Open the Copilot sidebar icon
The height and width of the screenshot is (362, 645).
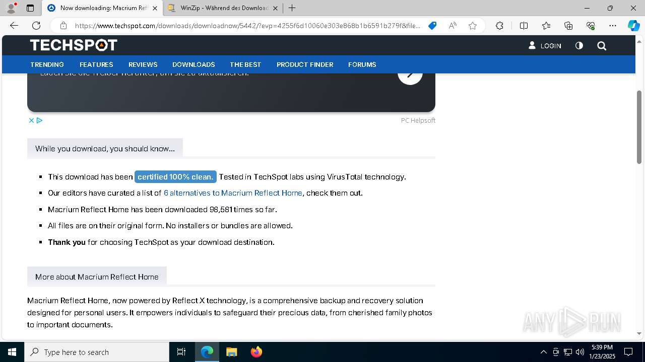pyautogui.click(x=633, y=26)
